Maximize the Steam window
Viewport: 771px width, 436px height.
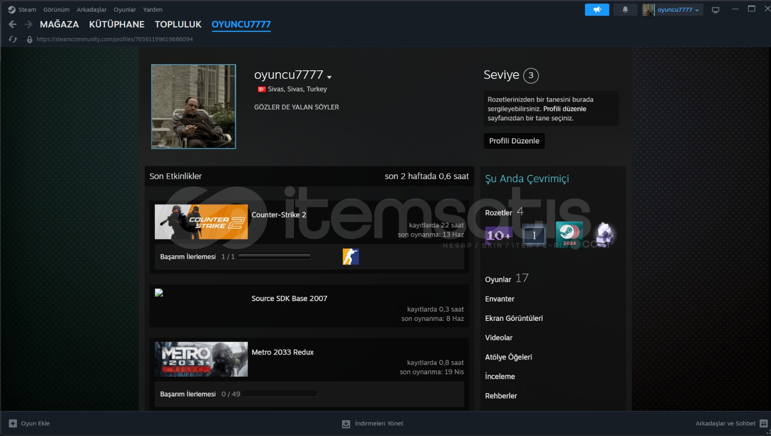pyautogui.click(x=751, y=9)
